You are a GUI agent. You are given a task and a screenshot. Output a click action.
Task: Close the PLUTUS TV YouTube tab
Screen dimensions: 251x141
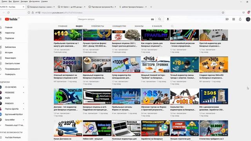[24, 7]
